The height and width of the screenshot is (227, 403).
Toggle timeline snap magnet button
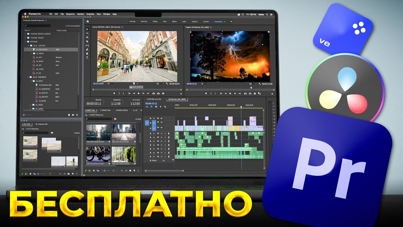coord(151,107)
